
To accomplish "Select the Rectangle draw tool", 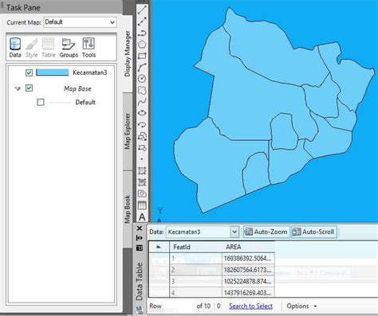I will [x=142, y=56].
